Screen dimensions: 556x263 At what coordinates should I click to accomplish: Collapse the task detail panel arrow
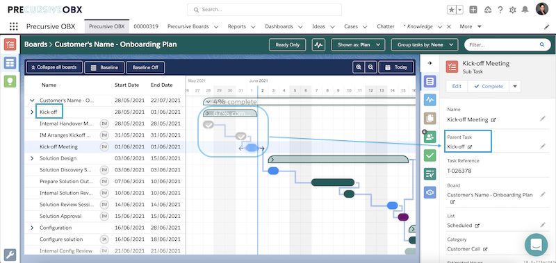[430, 63]
